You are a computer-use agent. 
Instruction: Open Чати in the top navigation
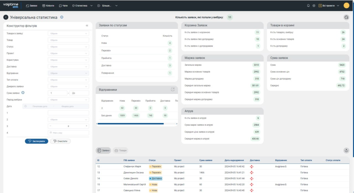pos(63,6)
